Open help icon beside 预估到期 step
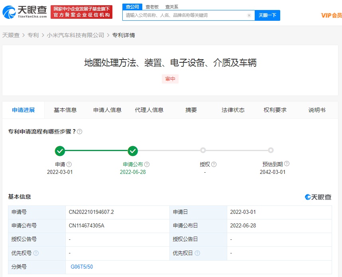The width and height of the screenshot is (342, 277). click(287, 163)
